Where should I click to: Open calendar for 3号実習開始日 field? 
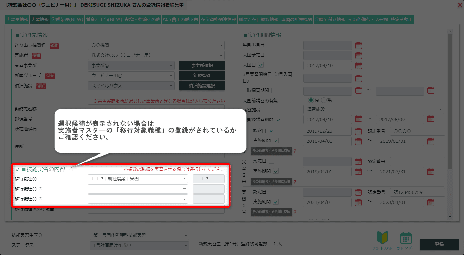(x=359, y=78)
